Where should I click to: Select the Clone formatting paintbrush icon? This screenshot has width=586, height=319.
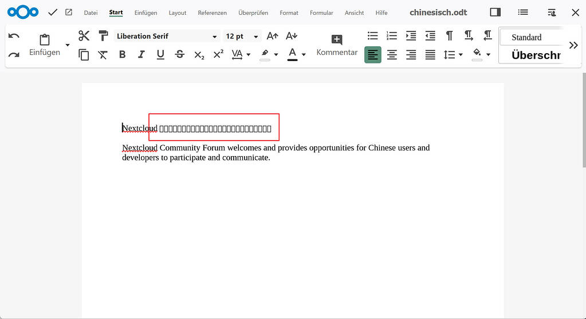(103, 36)
